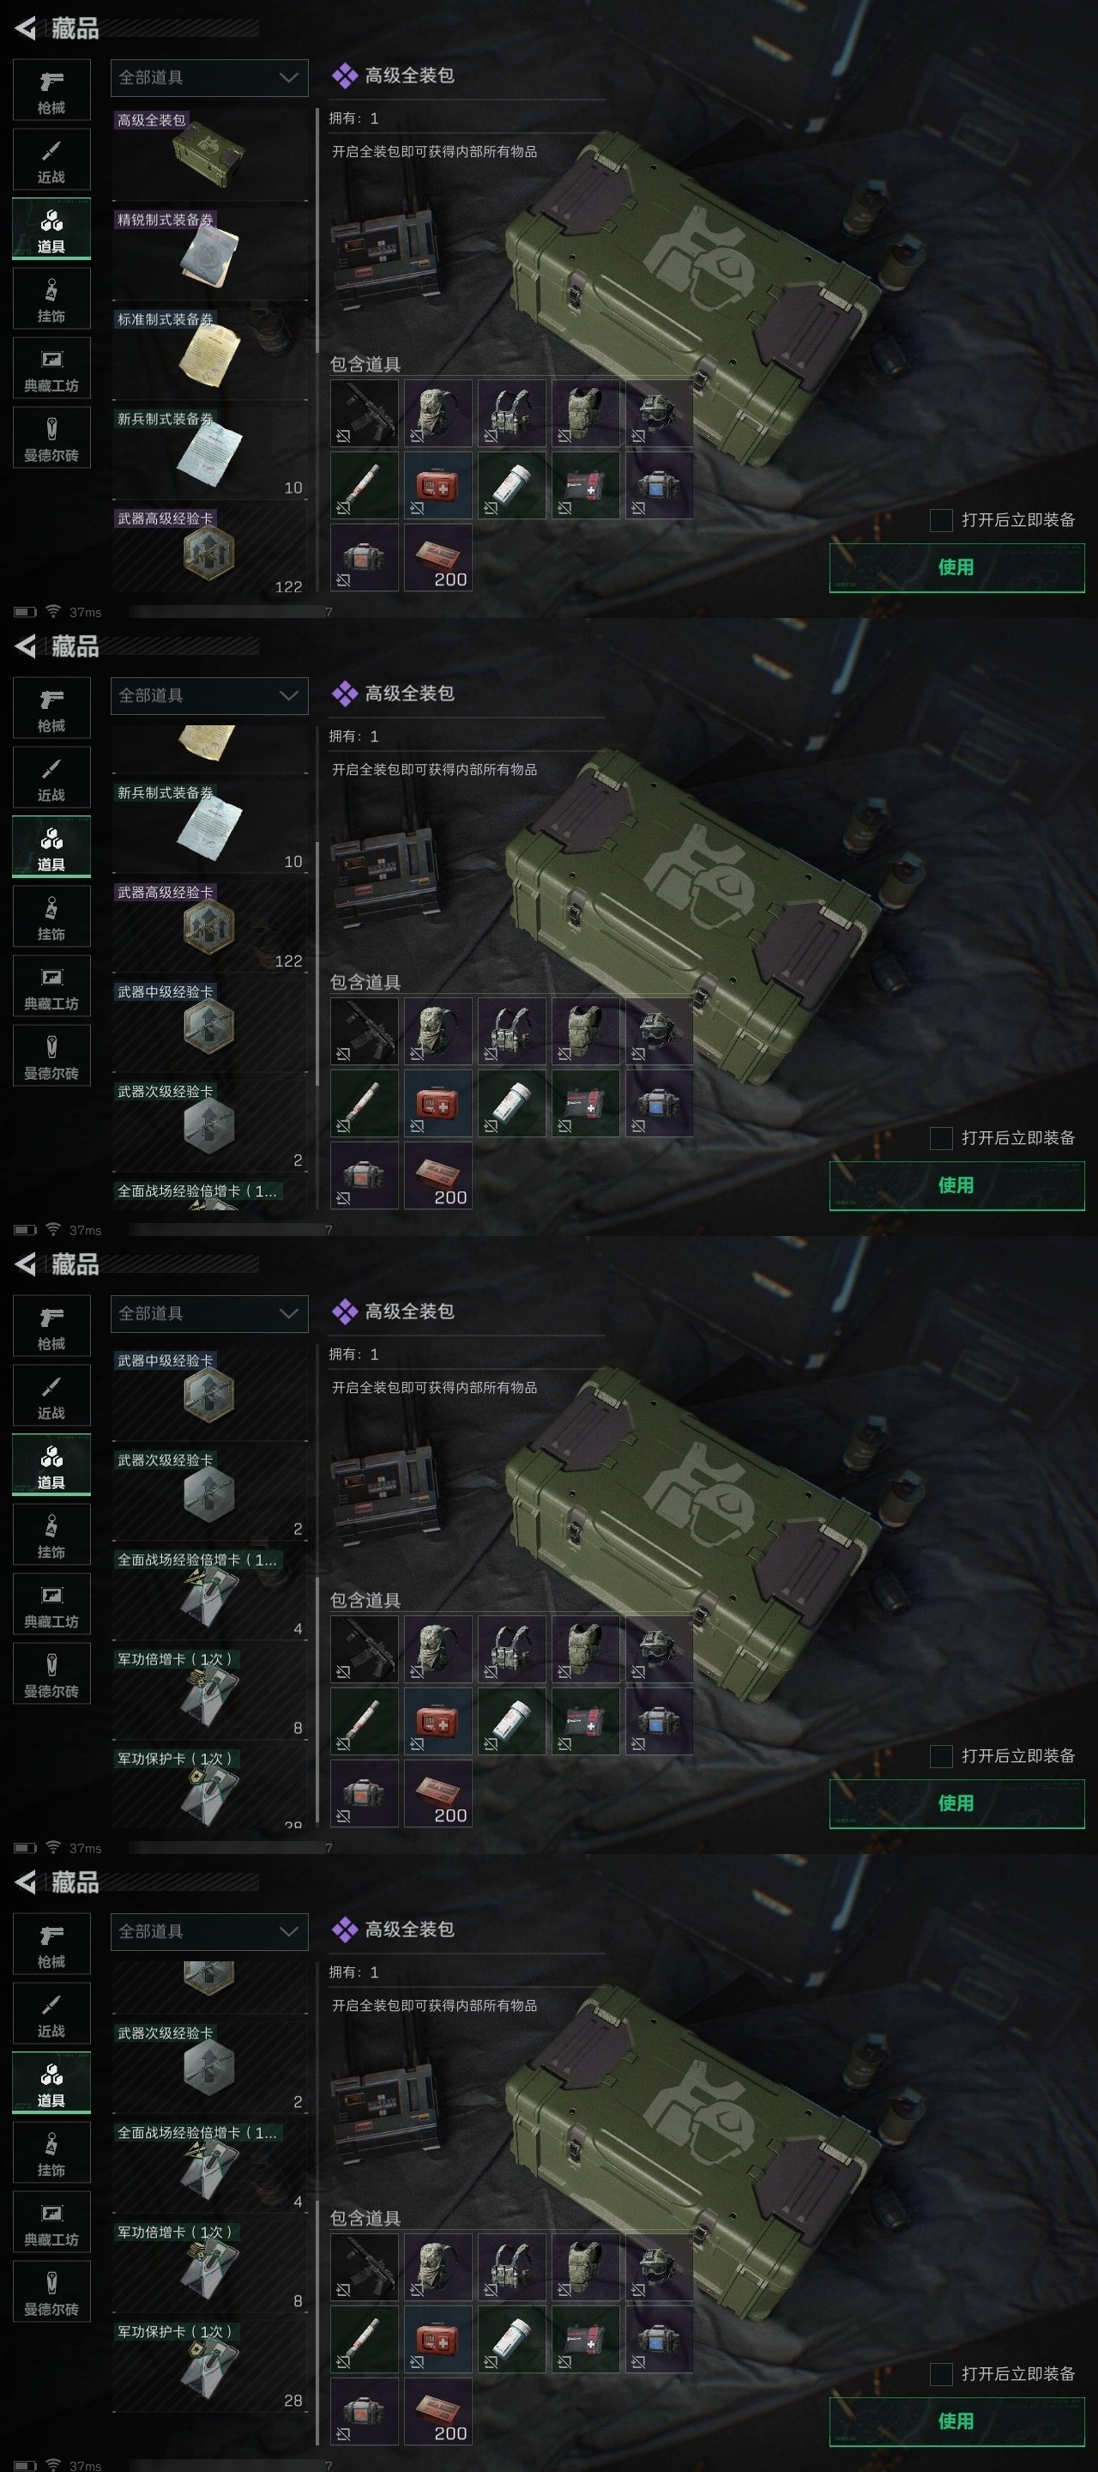The height and width of the screenshot is (2472, 1098).
Task: Open 枪械 tab in the top screenshot
Action: click(51, 90)
